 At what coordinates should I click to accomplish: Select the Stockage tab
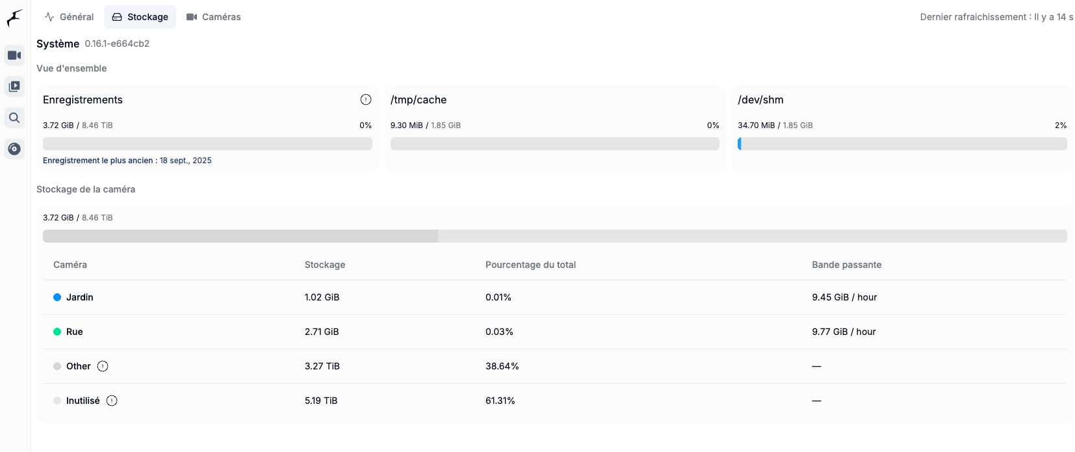[140, 17]
